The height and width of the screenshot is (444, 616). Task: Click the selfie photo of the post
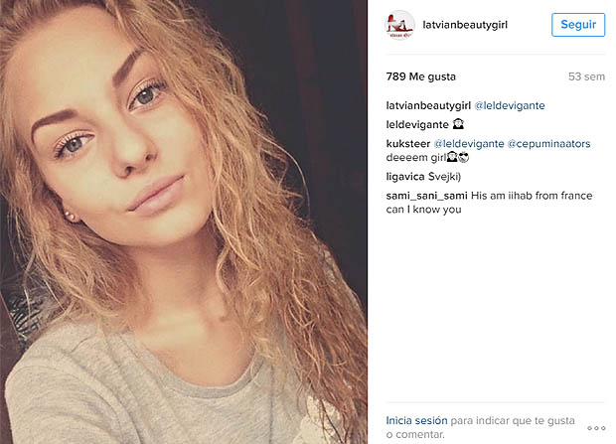click(x=184, y=222)
